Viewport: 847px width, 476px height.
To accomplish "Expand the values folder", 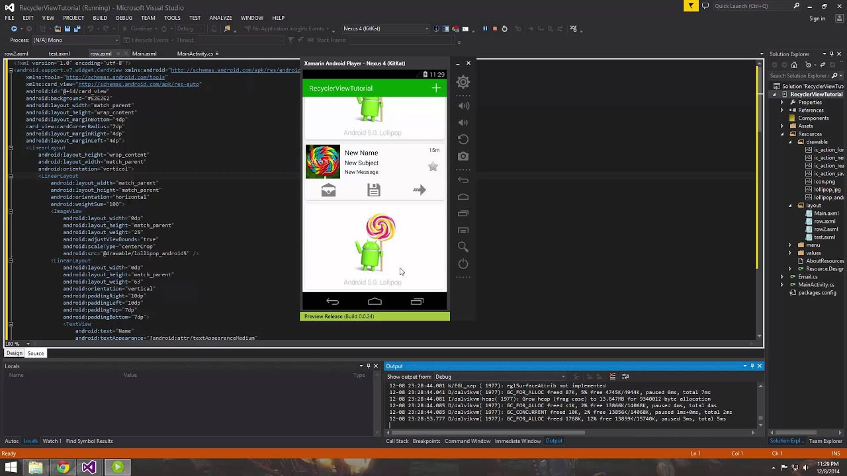I will pyautogui.click(x=790, y=253).
